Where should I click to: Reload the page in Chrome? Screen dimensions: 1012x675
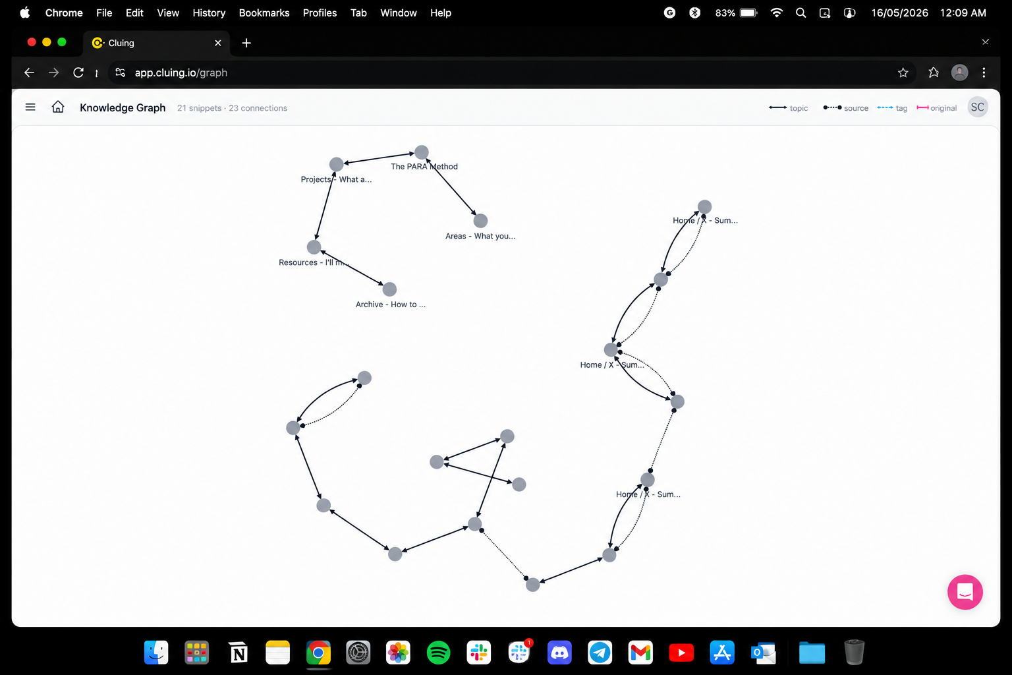click(78, 73)
